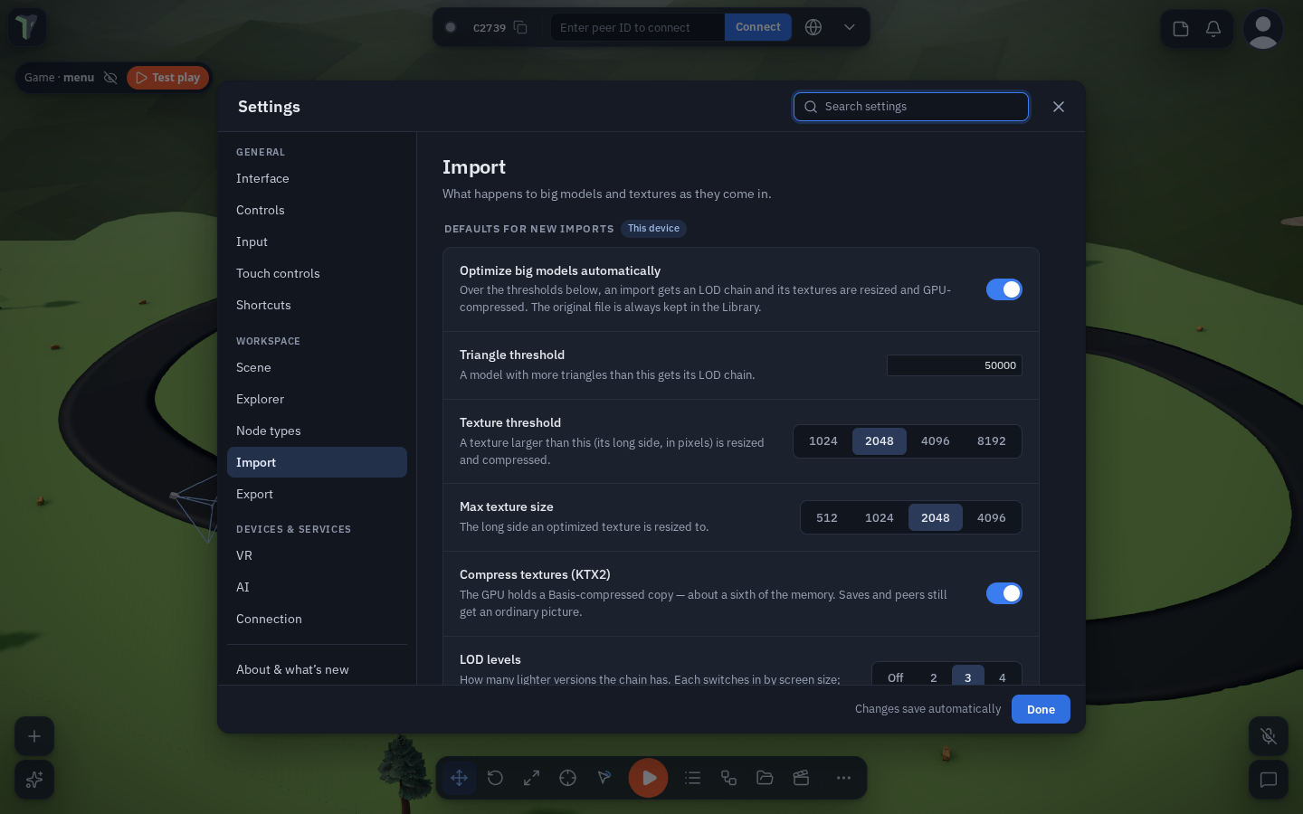Open About & what's new
Screen dimensions: 1303x814
coord(317,670)
